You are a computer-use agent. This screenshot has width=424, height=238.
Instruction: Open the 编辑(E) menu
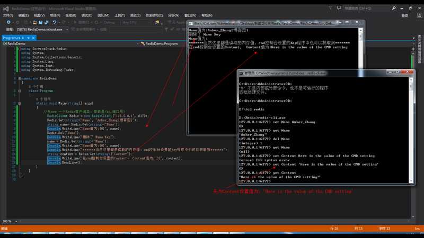(23, 15)
